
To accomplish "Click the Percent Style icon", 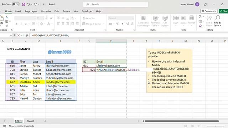I will tap(118, 24).
